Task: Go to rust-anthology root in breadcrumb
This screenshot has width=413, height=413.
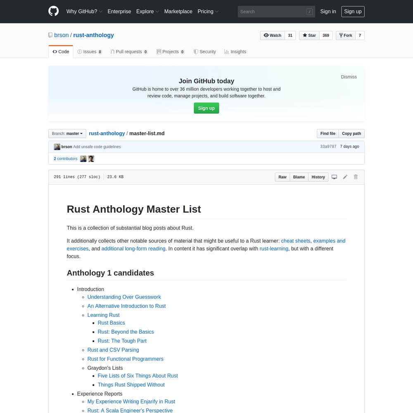Action: coord(107,133)
